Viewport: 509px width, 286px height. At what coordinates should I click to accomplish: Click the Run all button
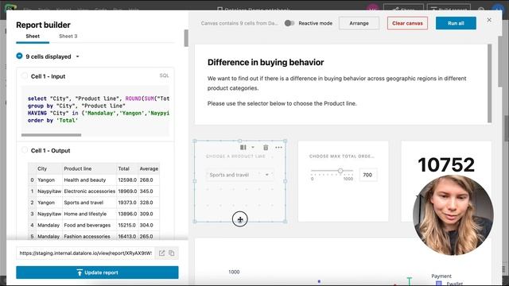click(456, 23)
